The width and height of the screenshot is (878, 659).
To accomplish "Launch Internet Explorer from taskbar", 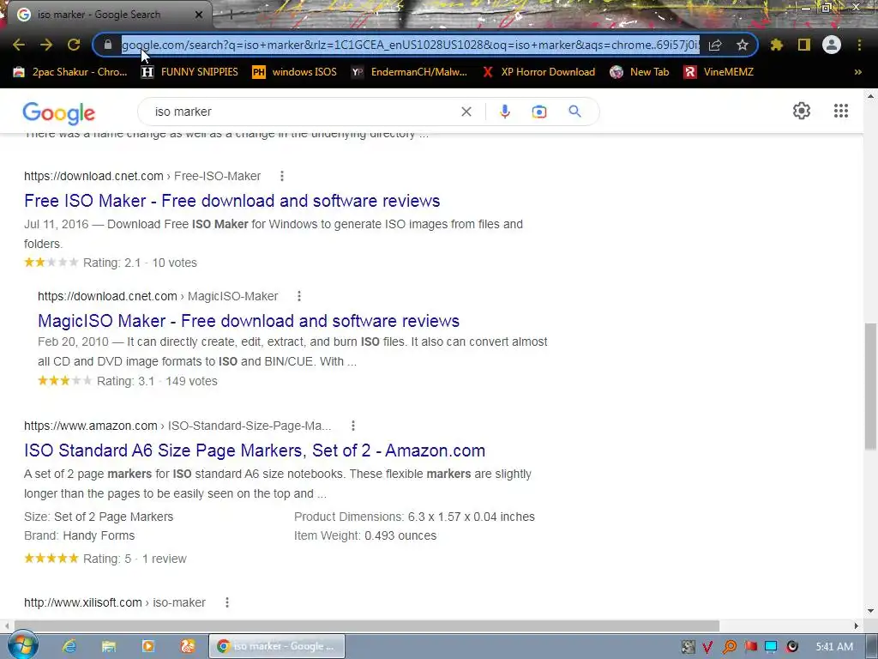I will (69, 646).
